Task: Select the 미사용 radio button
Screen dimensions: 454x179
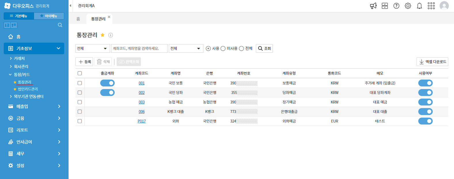Action: [x=223, y=48]
